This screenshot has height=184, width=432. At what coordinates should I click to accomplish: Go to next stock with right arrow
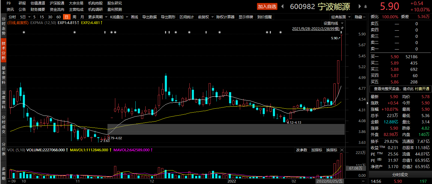coord(360,6)
